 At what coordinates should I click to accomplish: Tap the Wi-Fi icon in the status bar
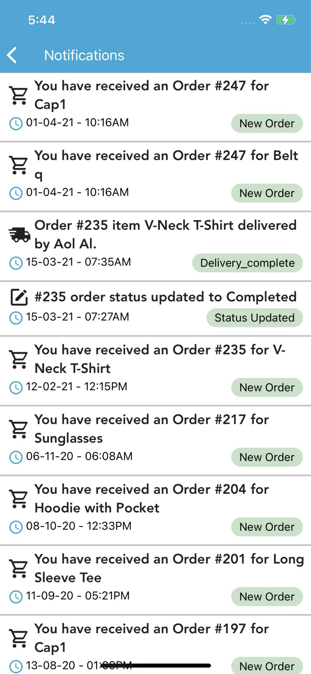tap(266, 20)
